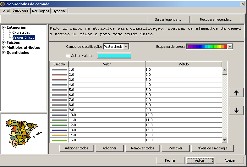
Task: Click the move down arrow button
Action: coord(236,110)
